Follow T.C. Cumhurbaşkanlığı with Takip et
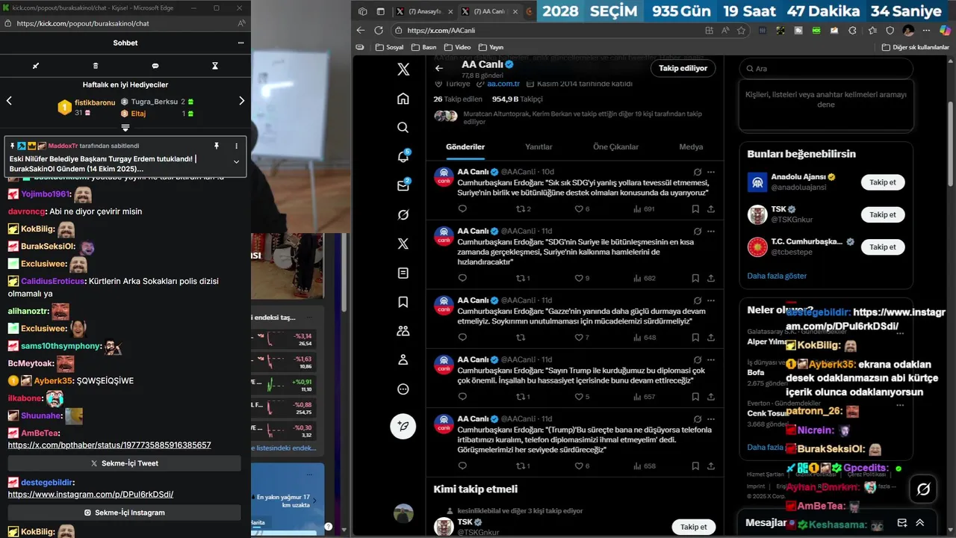 pyautogui.click(x=882, y=247)
